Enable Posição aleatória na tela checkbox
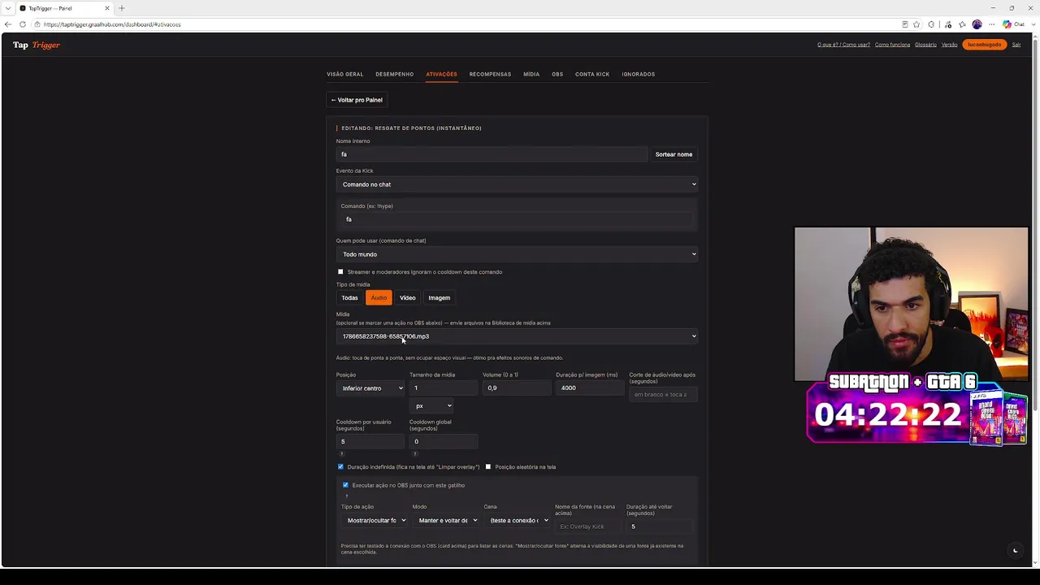The height and width of the screenshot is (585, 1040). coord(488,467)
